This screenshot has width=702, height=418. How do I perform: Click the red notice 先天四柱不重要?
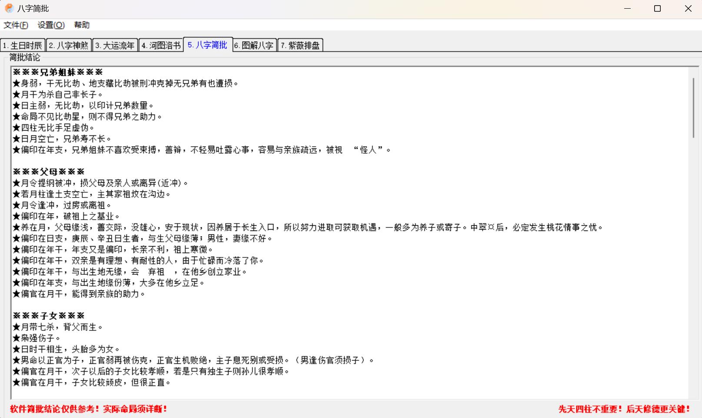(624, 409)
